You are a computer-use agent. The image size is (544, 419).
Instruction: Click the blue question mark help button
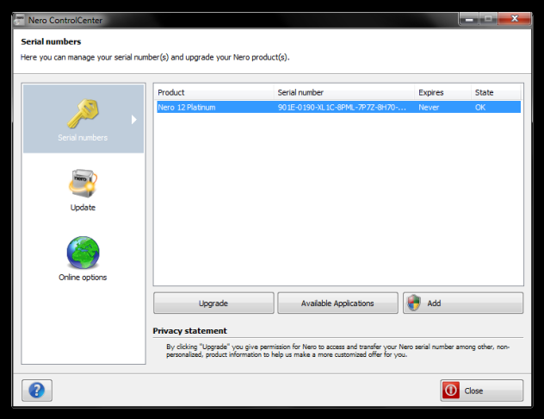pos(37,391)
